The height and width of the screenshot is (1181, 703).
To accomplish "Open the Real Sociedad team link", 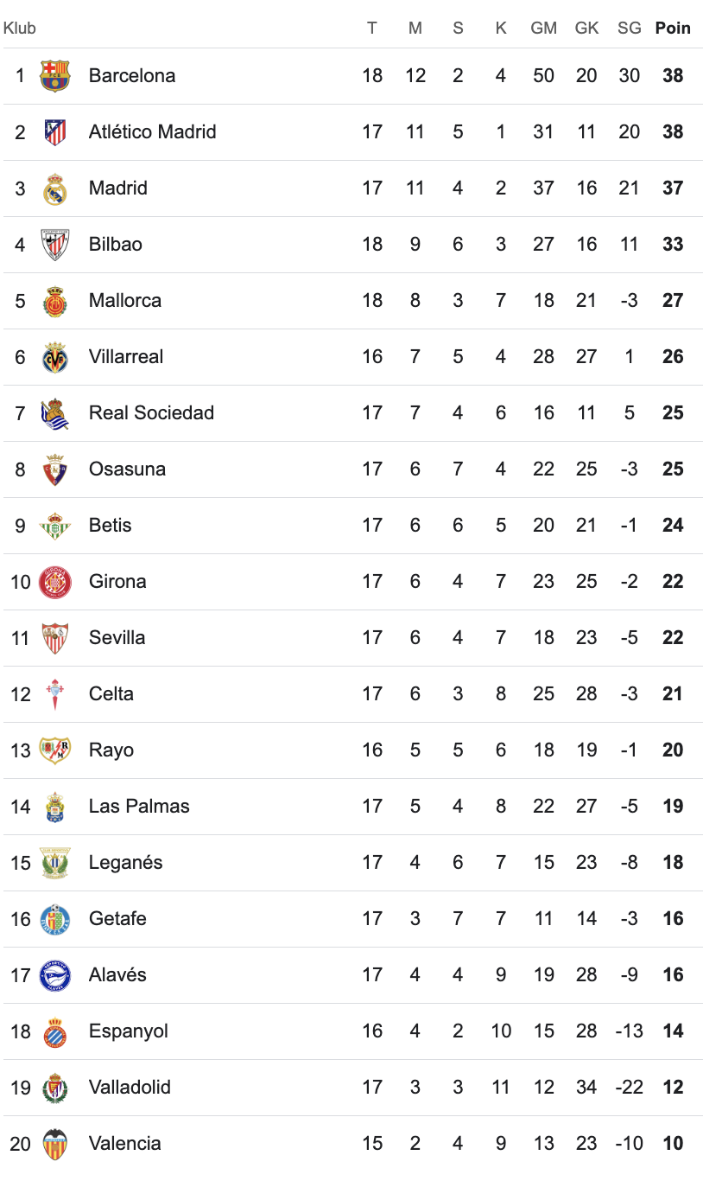I will 151,413.
